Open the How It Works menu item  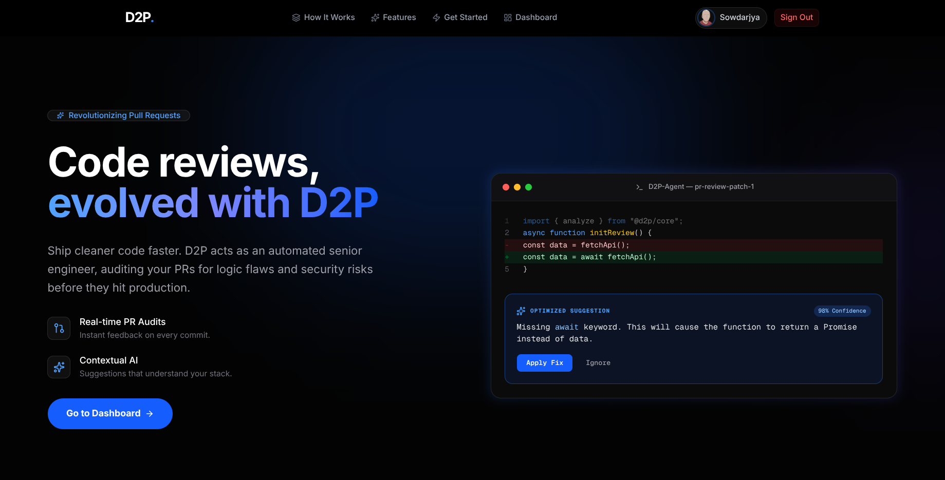[x=329, y=17]
